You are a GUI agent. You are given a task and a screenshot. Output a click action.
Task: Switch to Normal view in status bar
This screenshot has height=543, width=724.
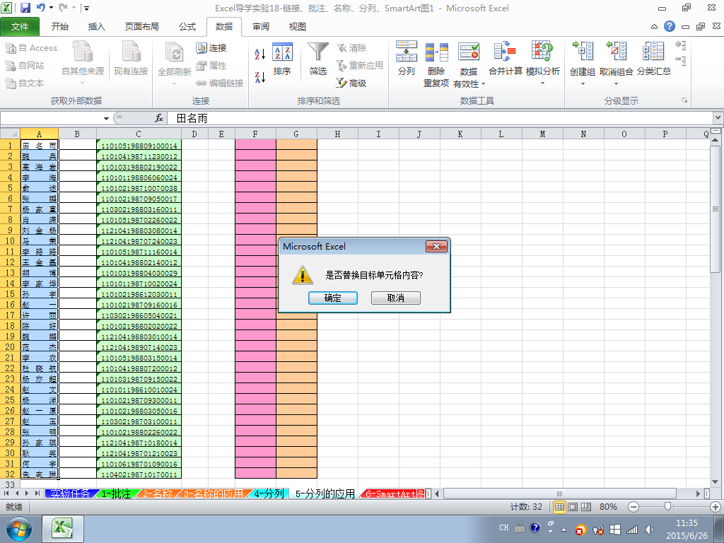pos(559,507)
